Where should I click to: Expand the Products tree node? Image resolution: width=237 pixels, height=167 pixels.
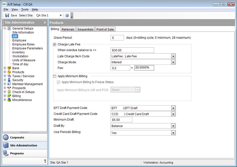5,72
